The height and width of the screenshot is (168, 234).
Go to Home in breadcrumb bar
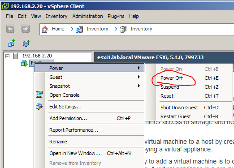click(x=58, y=29)
